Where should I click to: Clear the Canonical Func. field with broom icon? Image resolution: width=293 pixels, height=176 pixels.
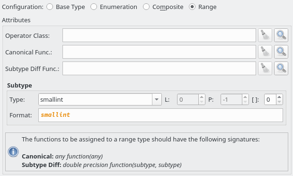265,52
